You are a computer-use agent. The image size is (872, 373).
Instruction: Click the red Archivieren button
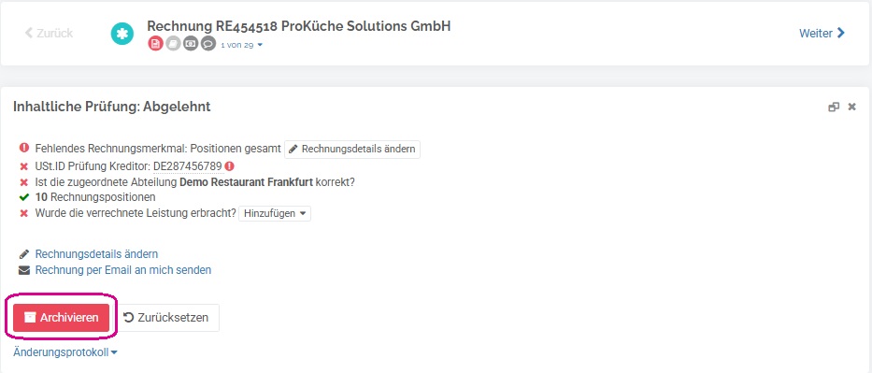click(61, 318)
